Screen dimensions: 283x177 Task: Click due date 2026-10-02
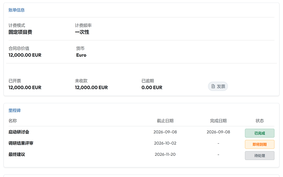[x=165, y=143]
